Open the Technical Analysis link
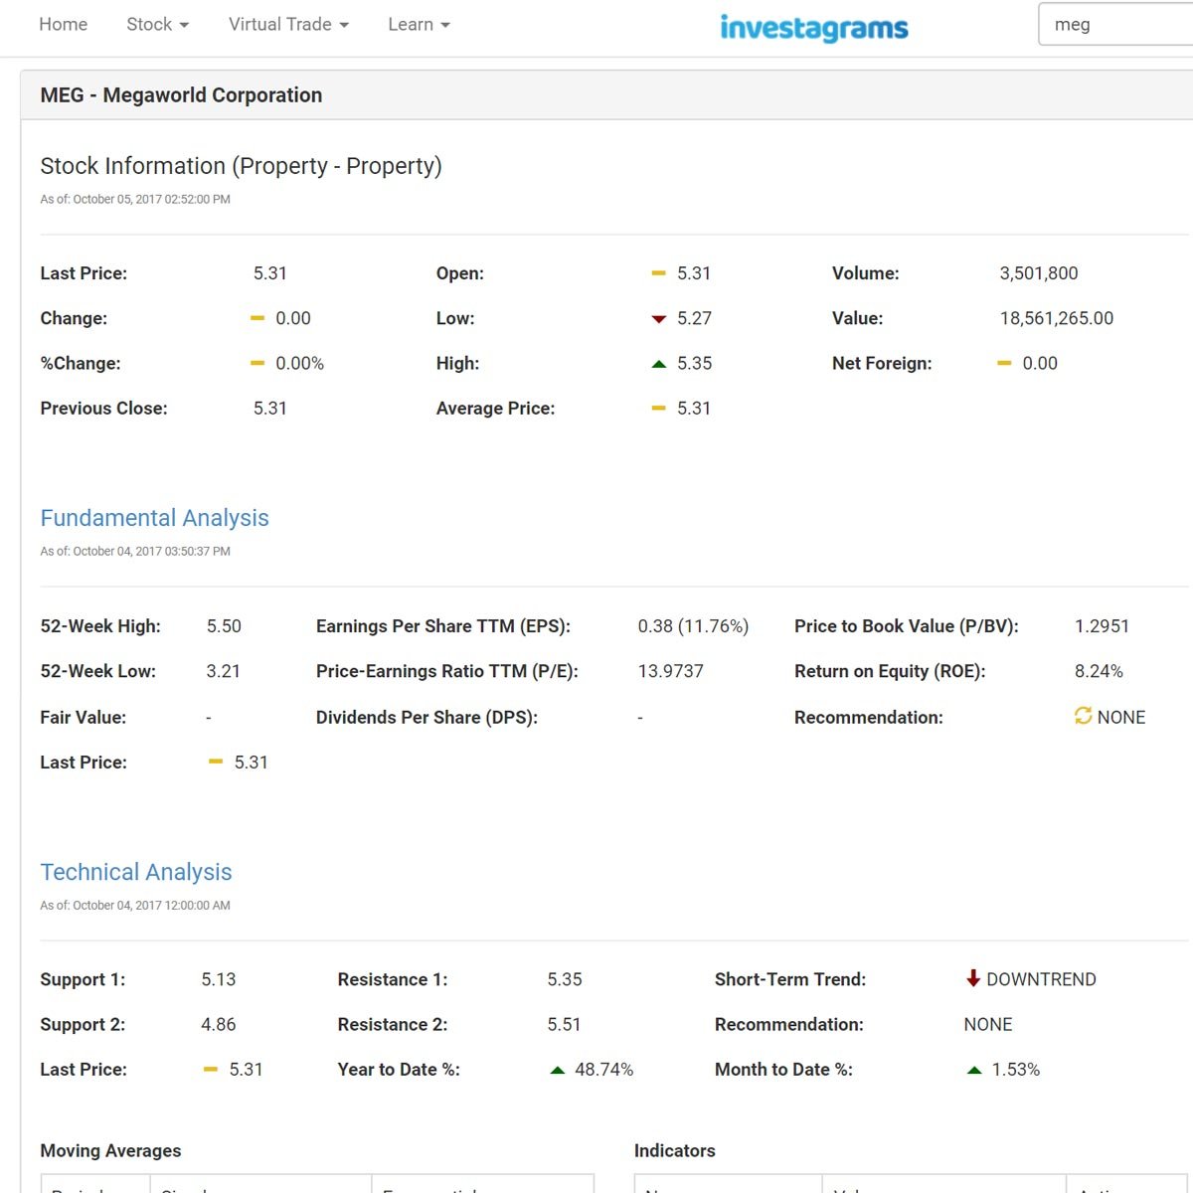The width and height of the screenshot is (1193, 1193). [136, 872]
